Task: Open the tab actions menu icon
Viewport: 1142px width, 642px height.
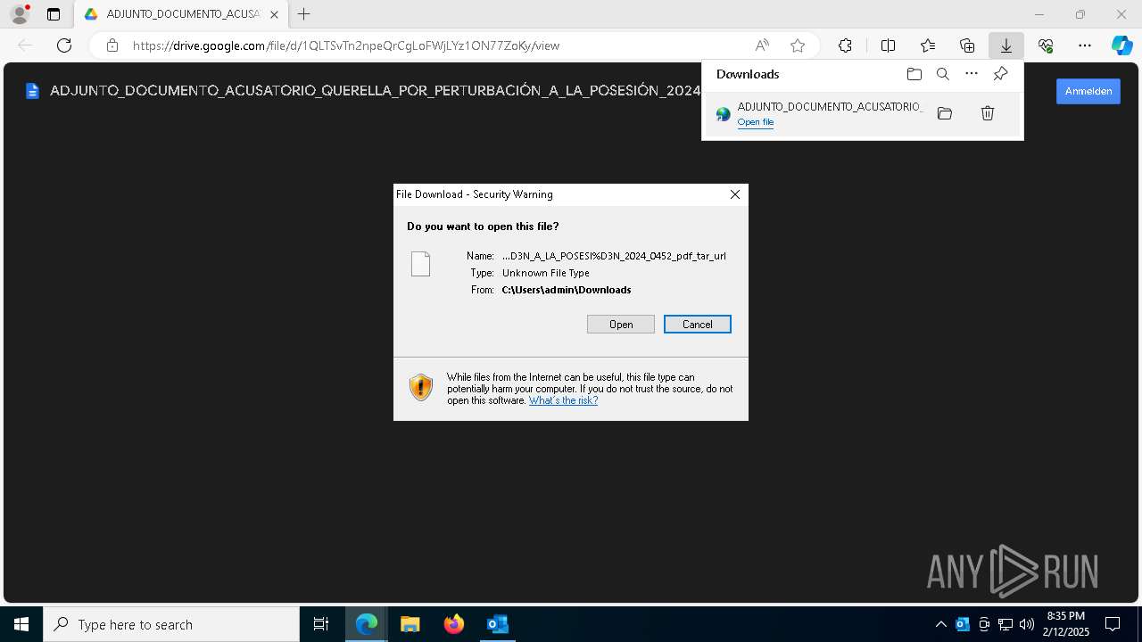Action: point(54,14)
